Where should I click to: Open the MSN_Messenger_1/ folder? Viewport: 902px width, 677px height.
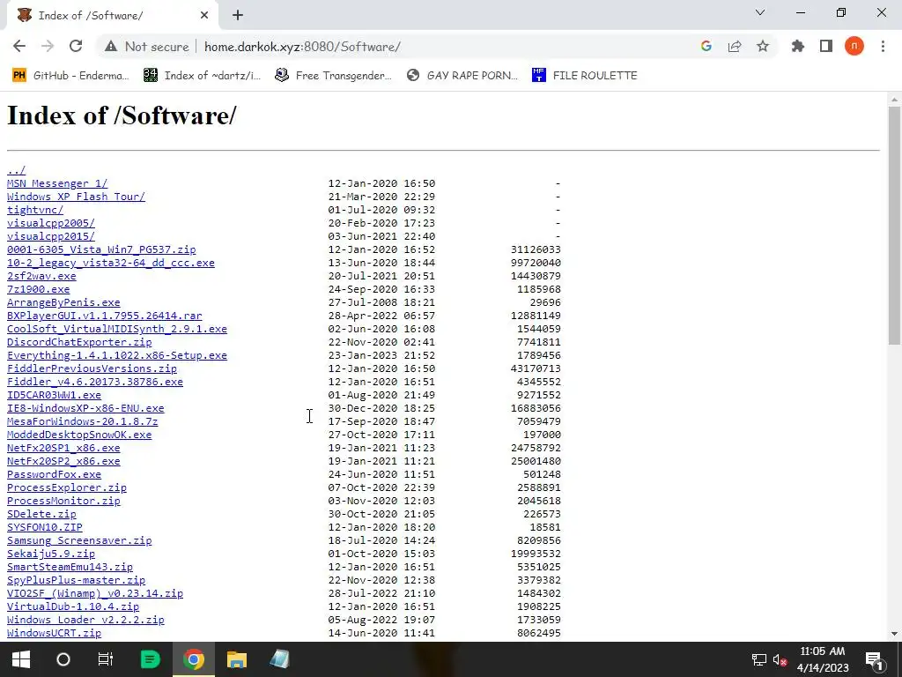pos(57,183)
